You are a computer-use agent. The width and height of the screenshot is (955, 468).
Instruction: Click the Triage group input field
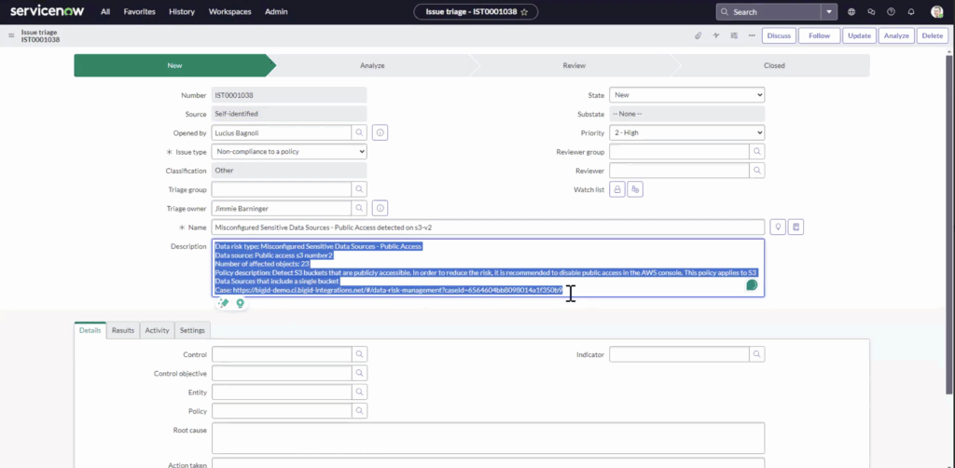click(282, 189)
